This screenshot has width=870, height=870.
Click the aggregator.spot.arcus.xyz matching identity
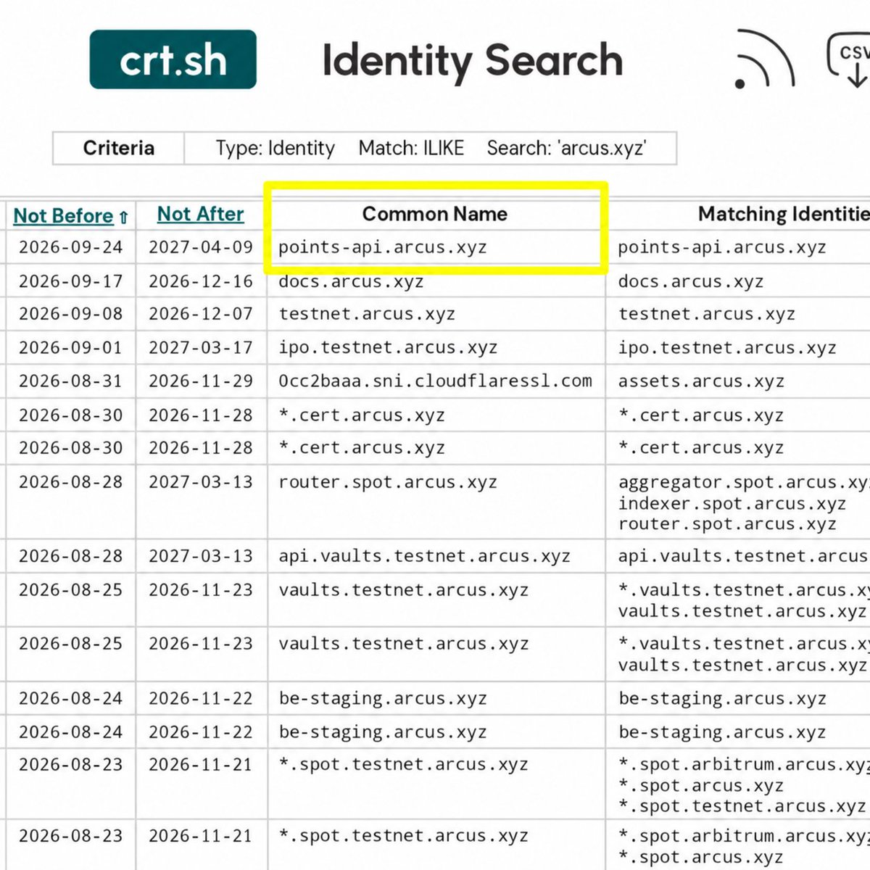pos(745,482)
